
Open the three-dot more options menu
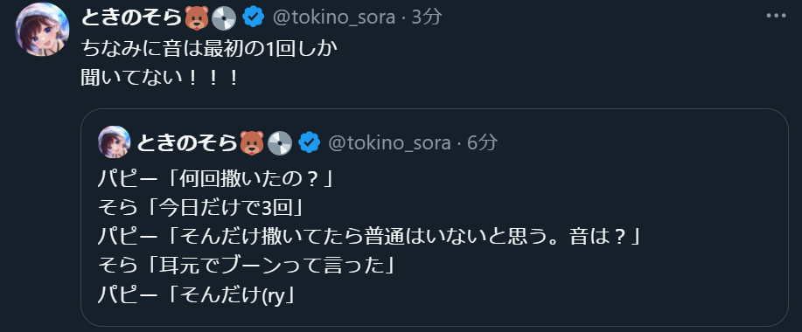[x=776, y=16]
